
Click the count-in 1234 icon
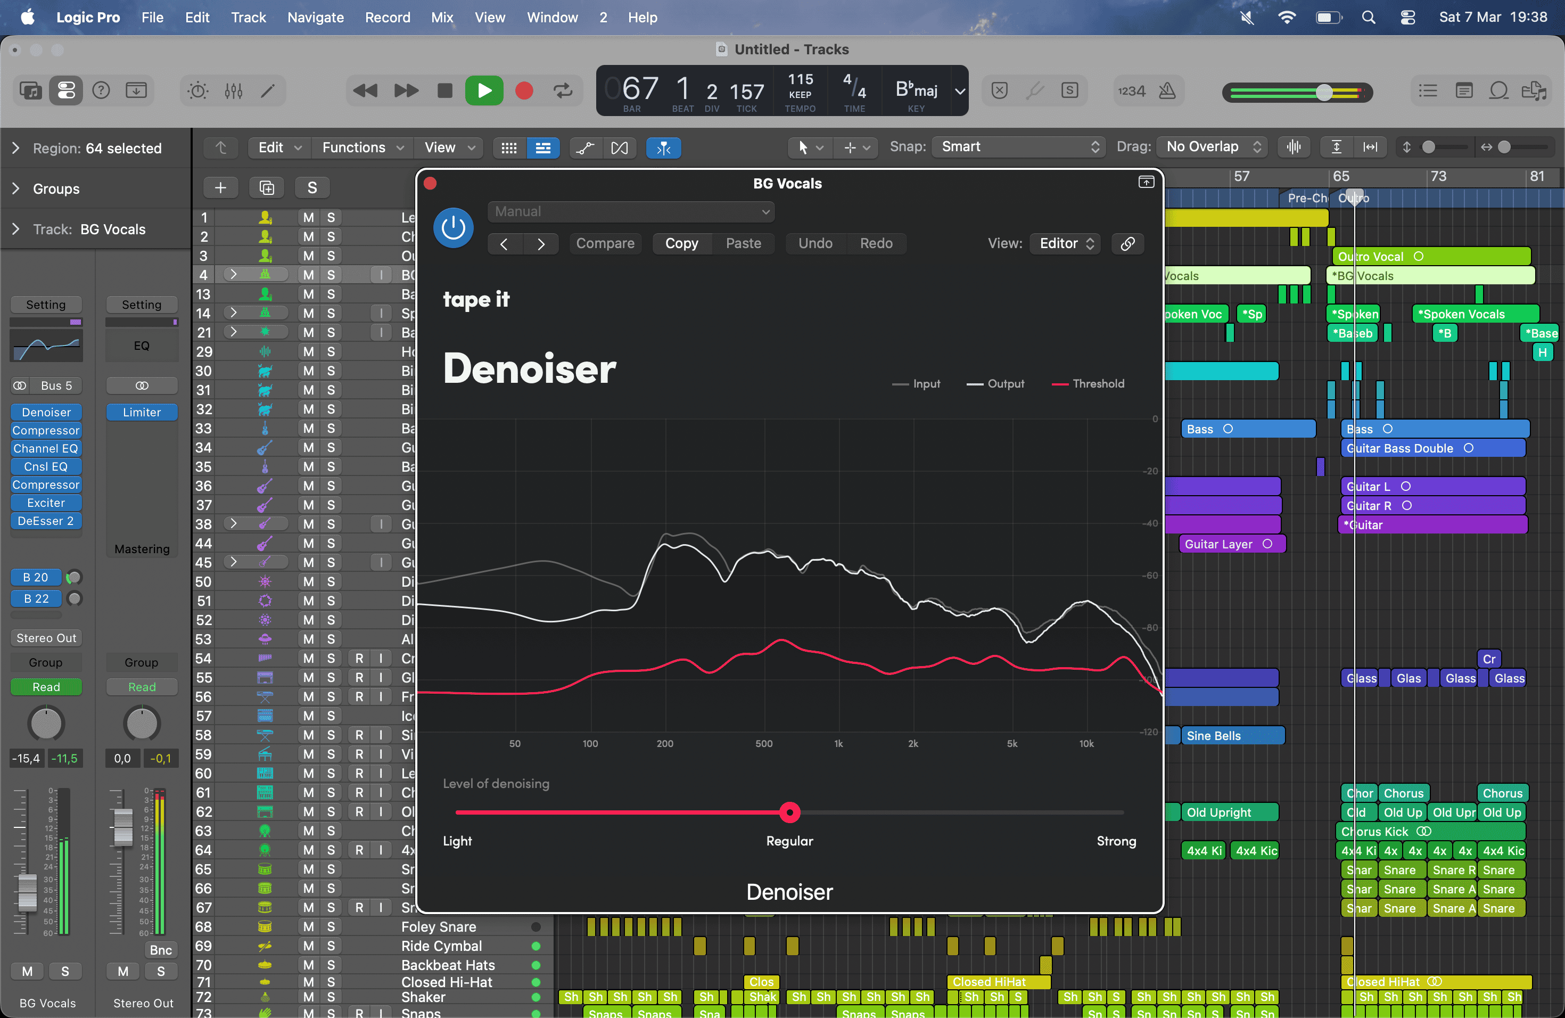coord(1131,91)
